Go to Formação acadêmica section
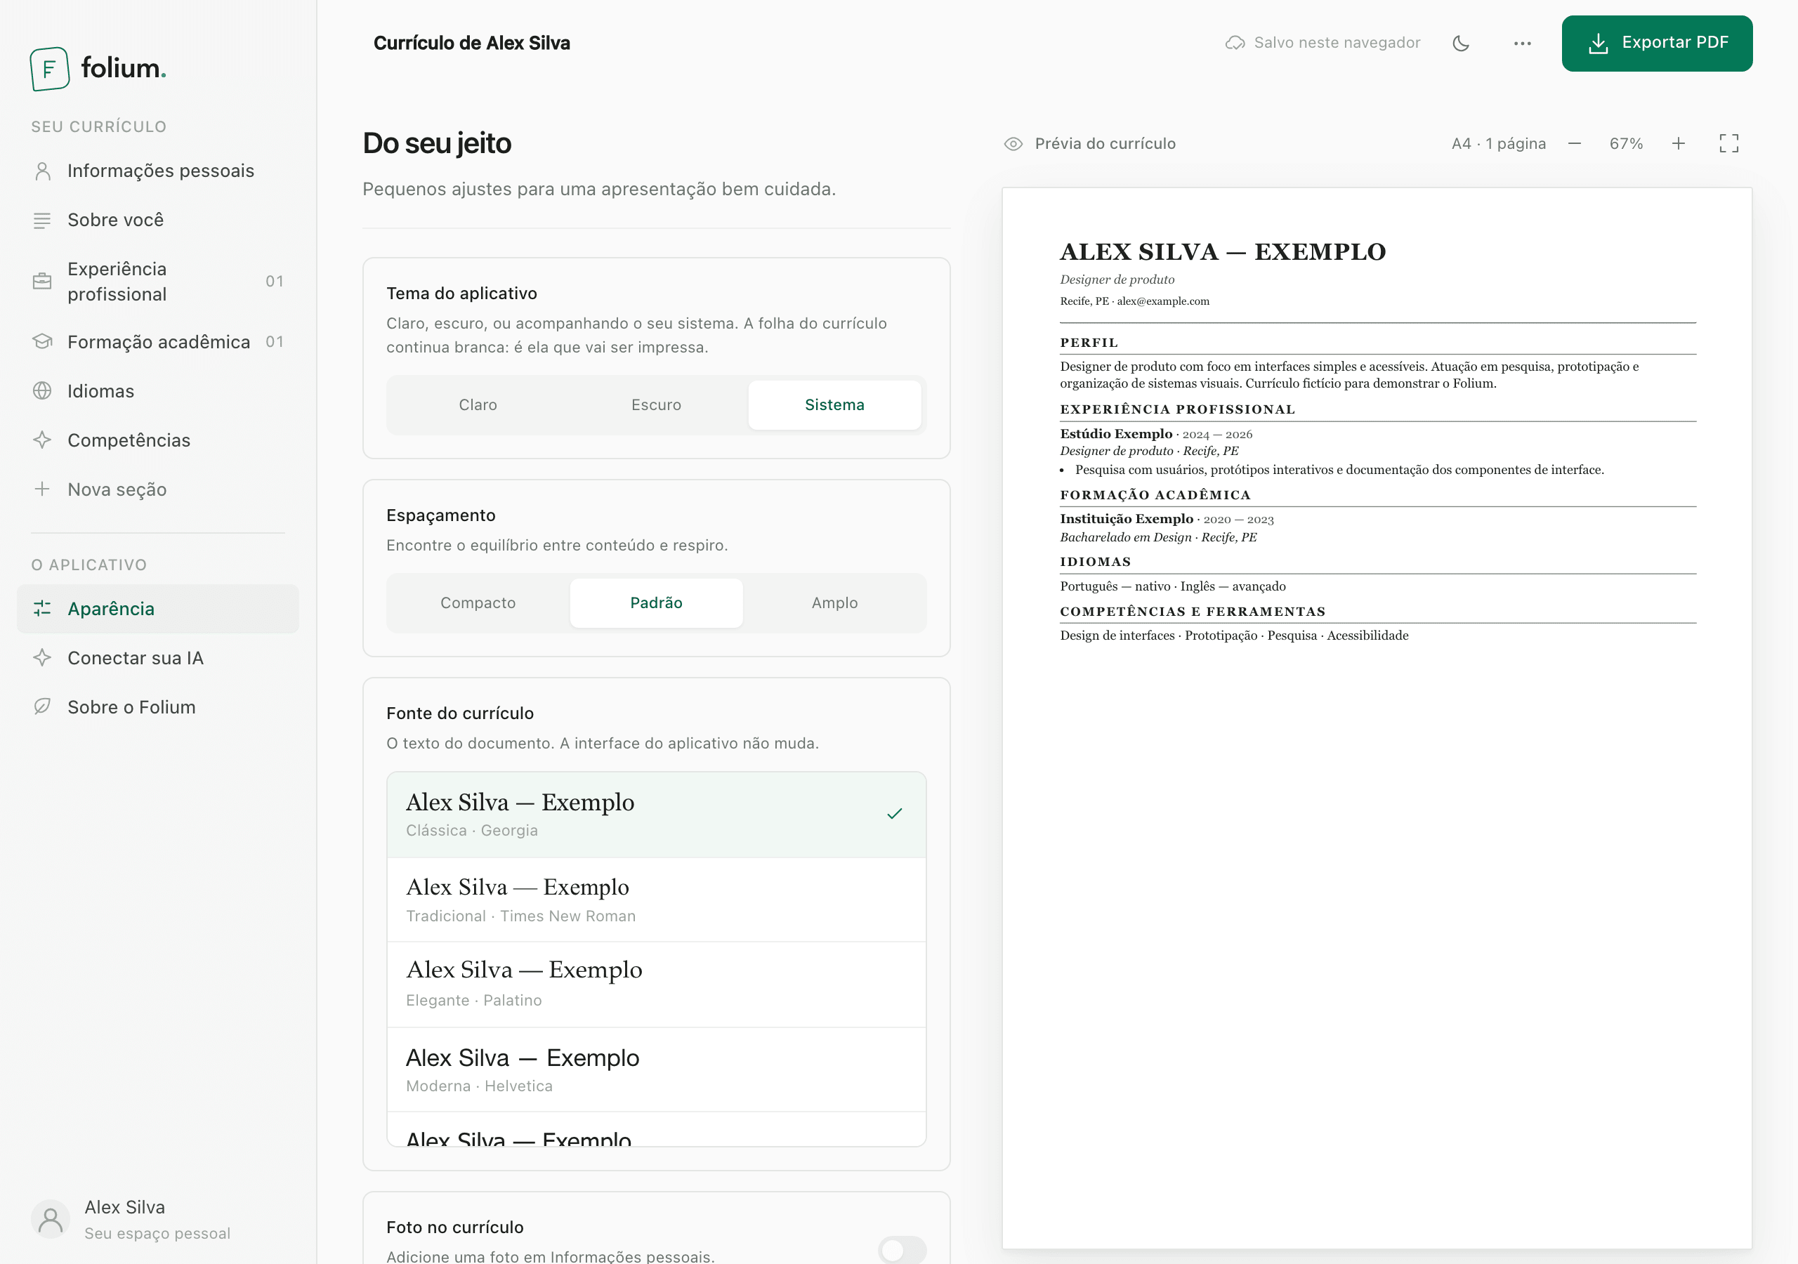The image size is (1798, 1264). click(x=158, y=341)
